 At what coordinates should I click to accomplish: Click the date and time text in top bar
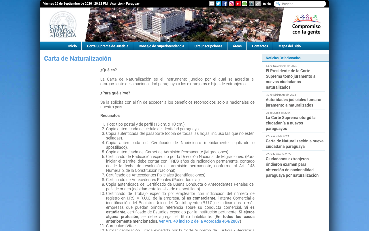[x=91, y=3]
